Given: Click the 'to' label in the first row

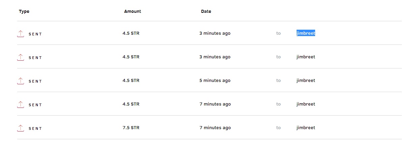Looking at the screenshot, I should [x=278, y=33].
